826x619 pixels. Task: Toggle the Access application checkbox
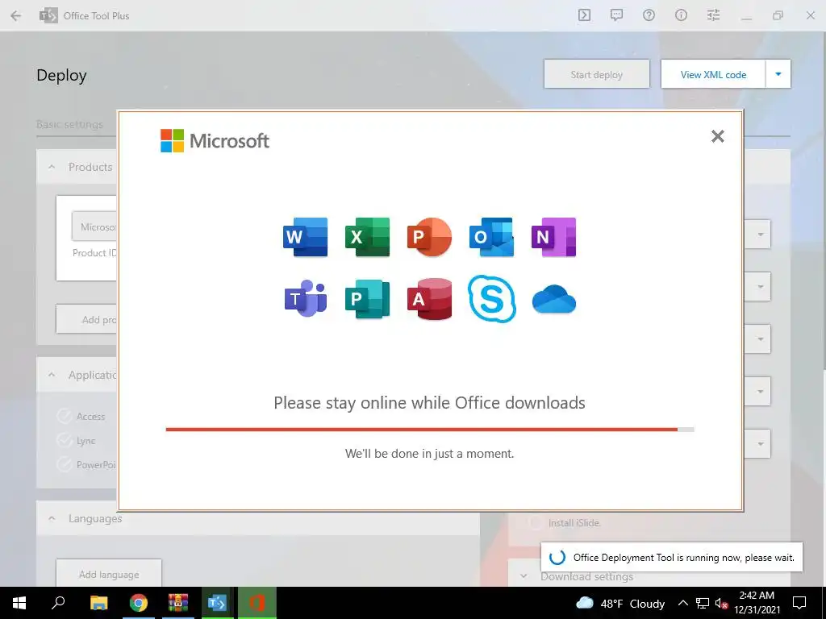(x=65, y=416)
